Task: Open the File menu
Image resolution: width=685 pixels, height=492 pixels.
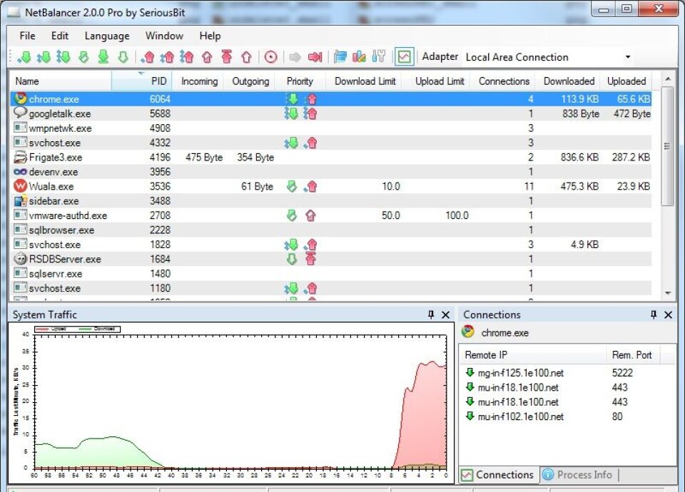Action: 28,36
